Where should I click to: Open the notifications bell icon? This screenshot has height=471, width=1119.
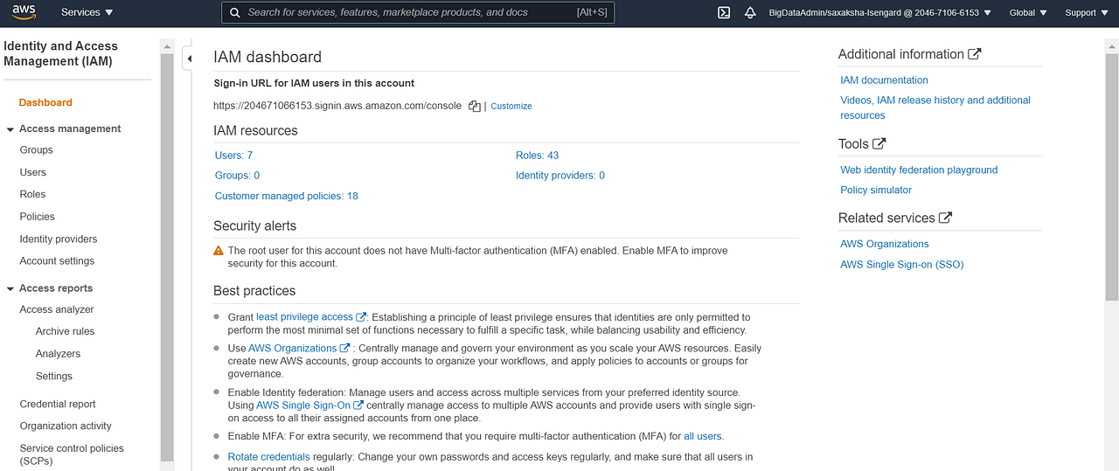(x=750, y=12)
